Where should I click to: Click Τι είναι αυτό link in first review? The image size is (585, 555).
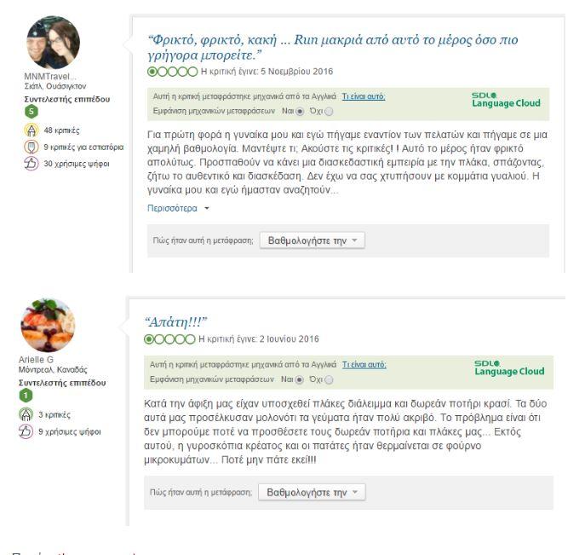tap(364, 95)
